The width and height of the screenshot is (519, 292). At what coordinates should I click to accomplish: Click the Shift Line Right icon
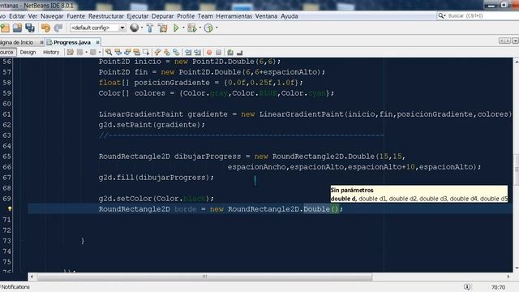[198, 52]
